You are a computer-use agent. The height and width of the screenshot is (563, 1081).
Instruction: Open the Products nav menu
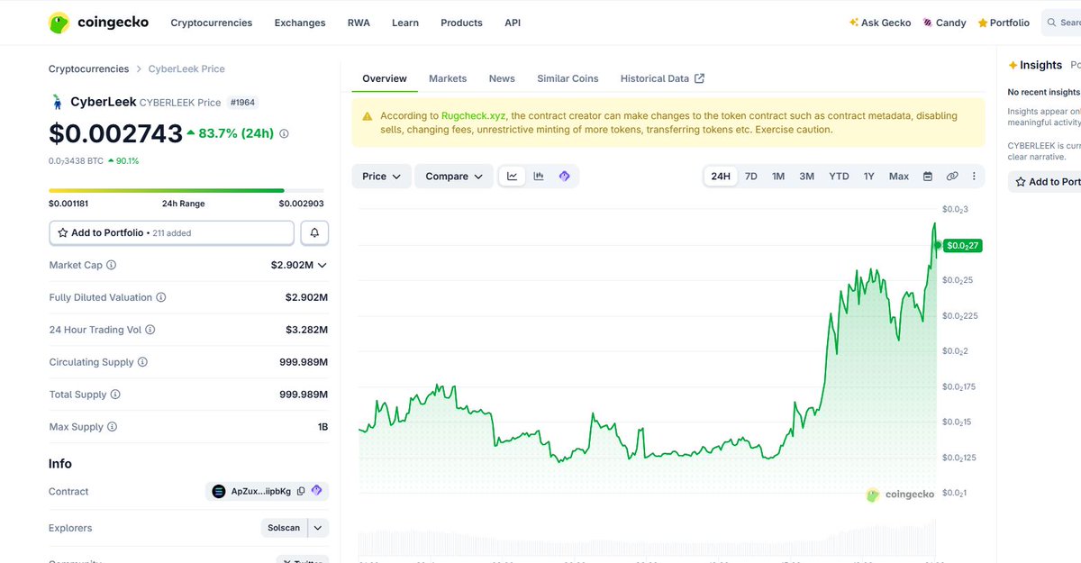[x=461, y=23]
